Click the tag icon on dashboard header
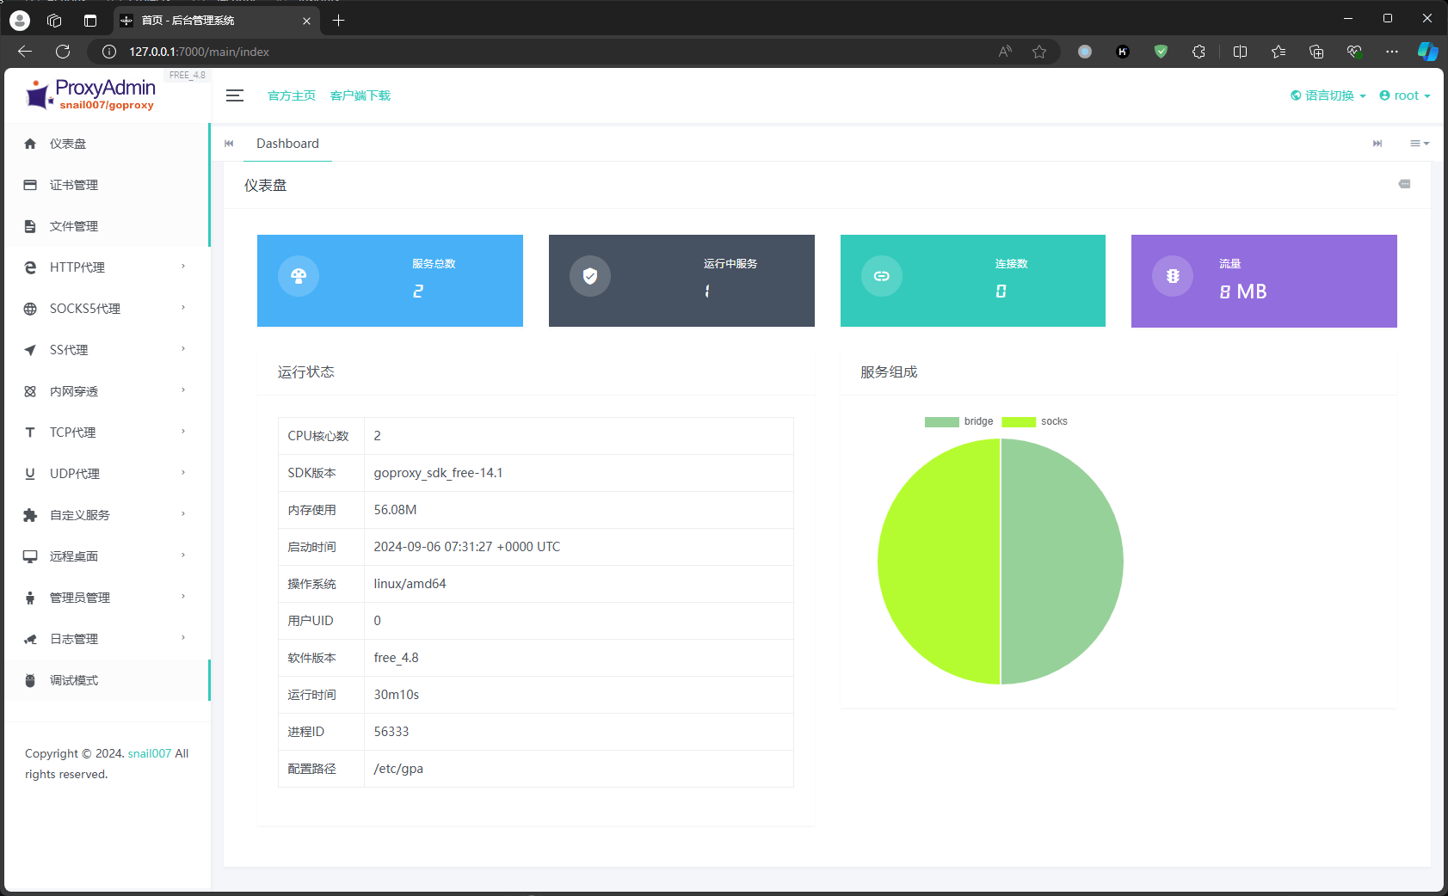Viewport: 1448px width, 896px height. [x=1404, y=184]
